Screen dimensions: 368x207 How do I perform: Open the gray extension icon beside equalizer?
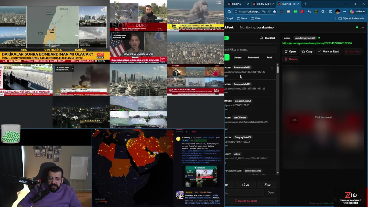coord(288,11)
